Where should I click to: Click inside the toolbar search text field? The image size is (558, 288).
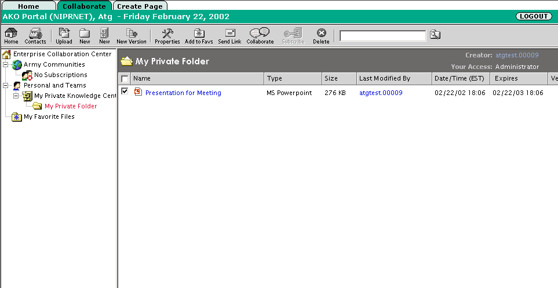tap(382, 36)
